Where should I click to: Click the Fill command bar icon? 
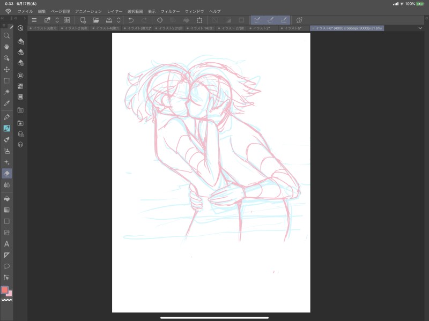pyautogui.click(x=186, y=20)
